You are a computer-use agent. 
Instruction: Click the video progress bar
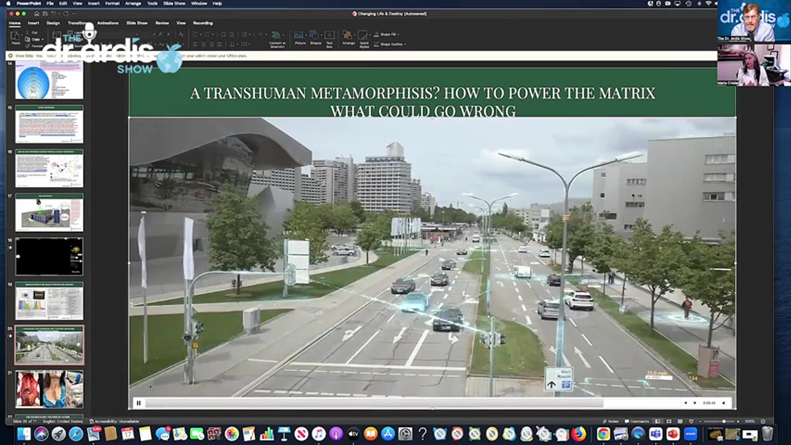(412, 403)
